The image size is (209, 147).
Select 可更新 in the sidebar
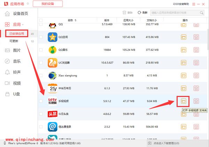(x=14, y=41)
